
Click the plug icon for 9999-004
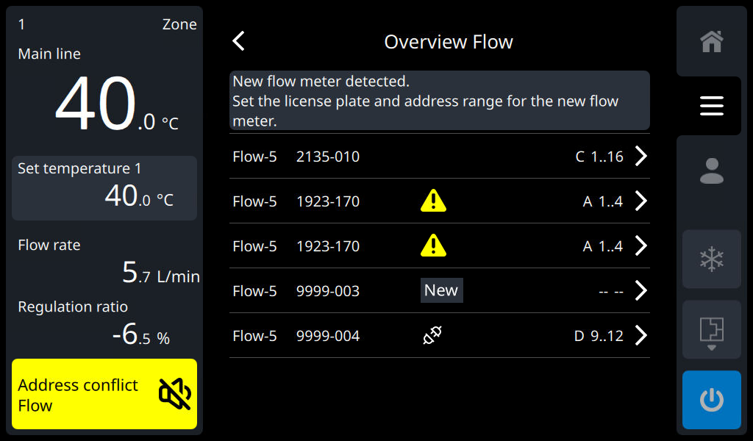pos(432,336)
